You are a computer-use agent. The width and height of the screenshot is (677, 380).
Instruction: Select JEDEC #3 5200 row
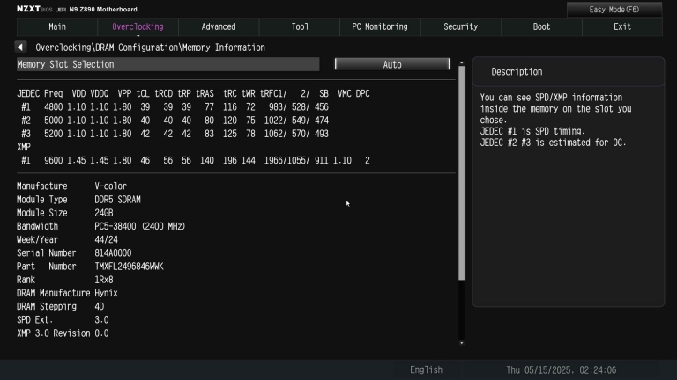tap(175, 134)
